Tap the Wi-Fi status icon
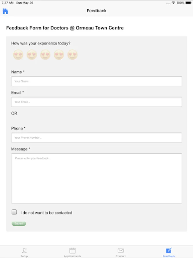 click(x=173, y=3)
